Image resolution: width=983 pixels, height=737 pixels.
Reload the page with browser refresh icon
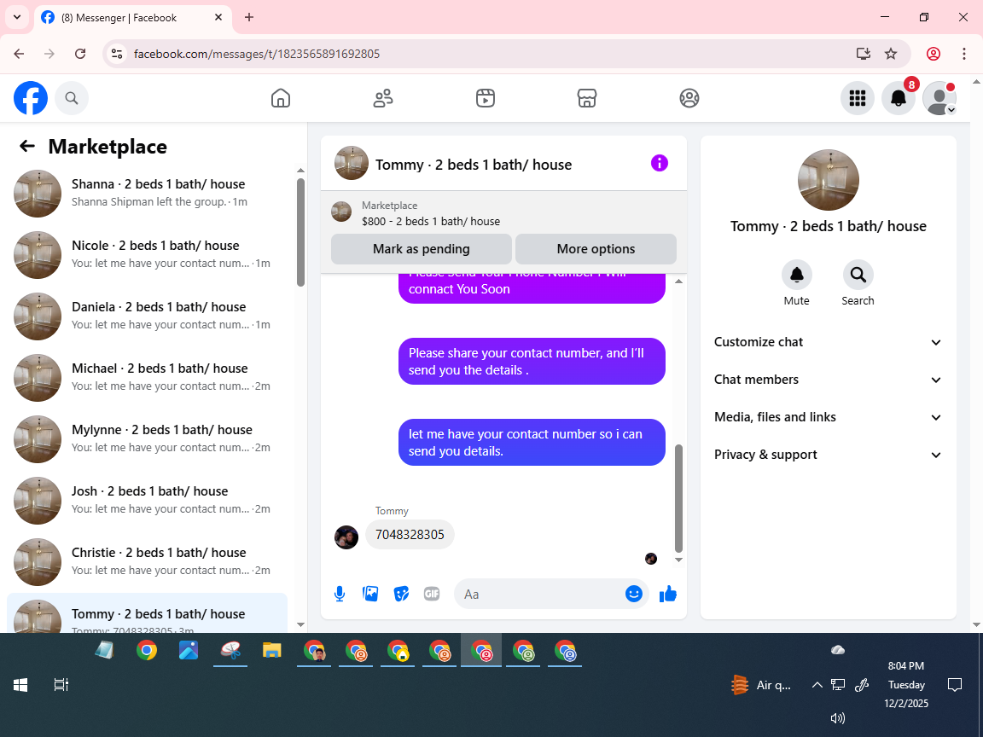coord(80,54)
